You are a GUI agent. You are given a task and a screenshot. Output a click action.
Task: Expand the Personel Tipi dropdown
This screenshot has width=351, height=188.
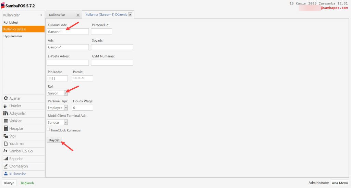66,108
